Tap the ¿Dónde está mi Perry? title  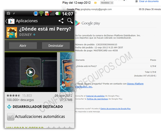[45, 29]
